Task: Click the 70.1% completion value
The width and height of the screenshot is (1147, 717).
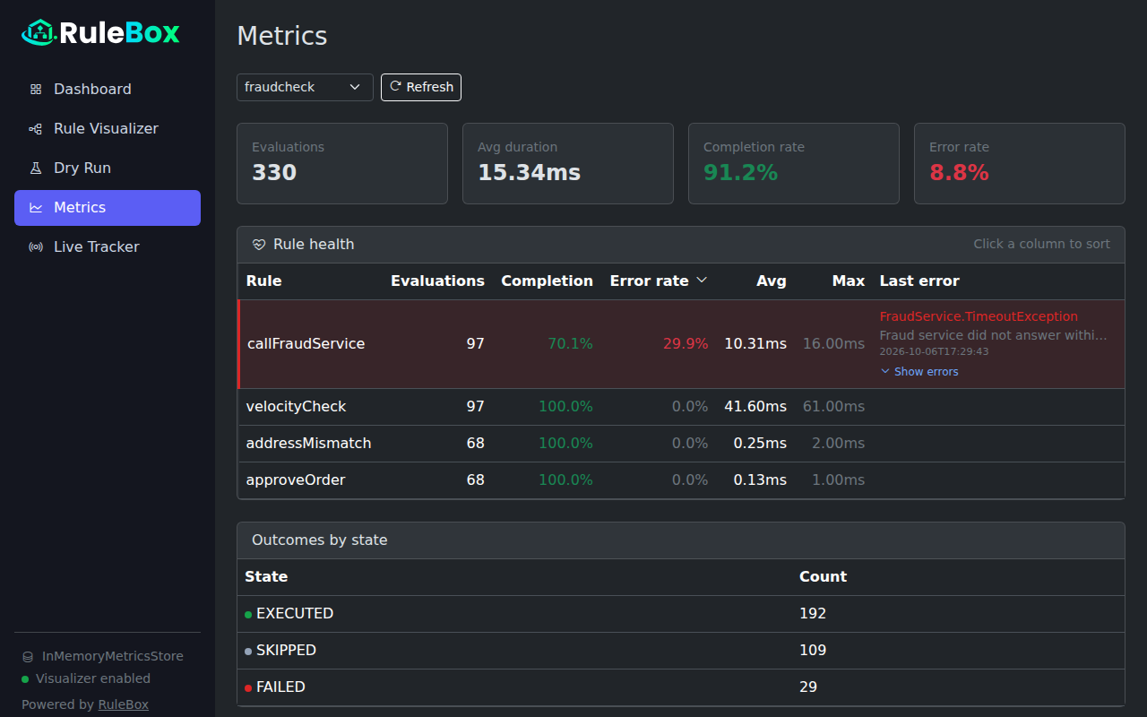Action: [570, 344]
